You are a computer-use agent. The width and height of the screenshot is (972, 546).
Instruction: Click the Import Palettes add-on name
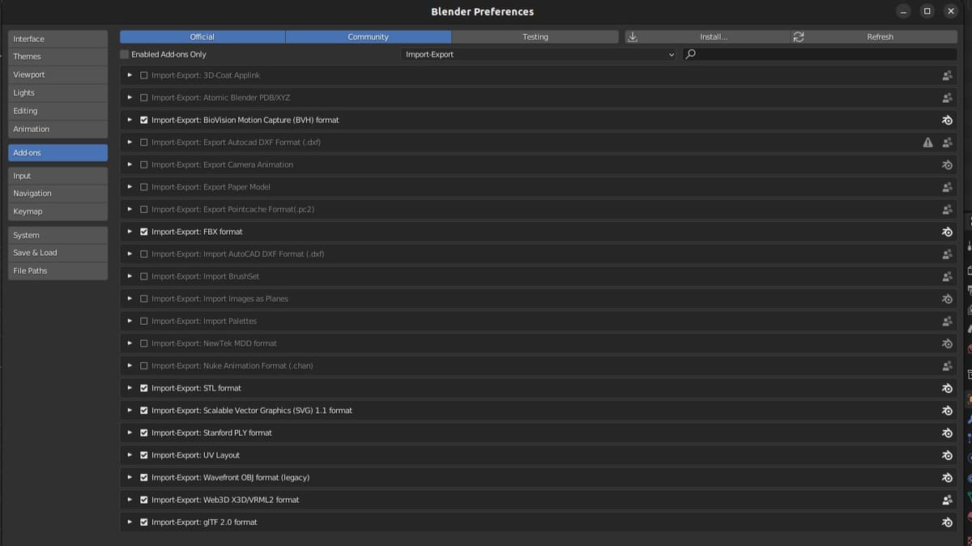[203, 322]
